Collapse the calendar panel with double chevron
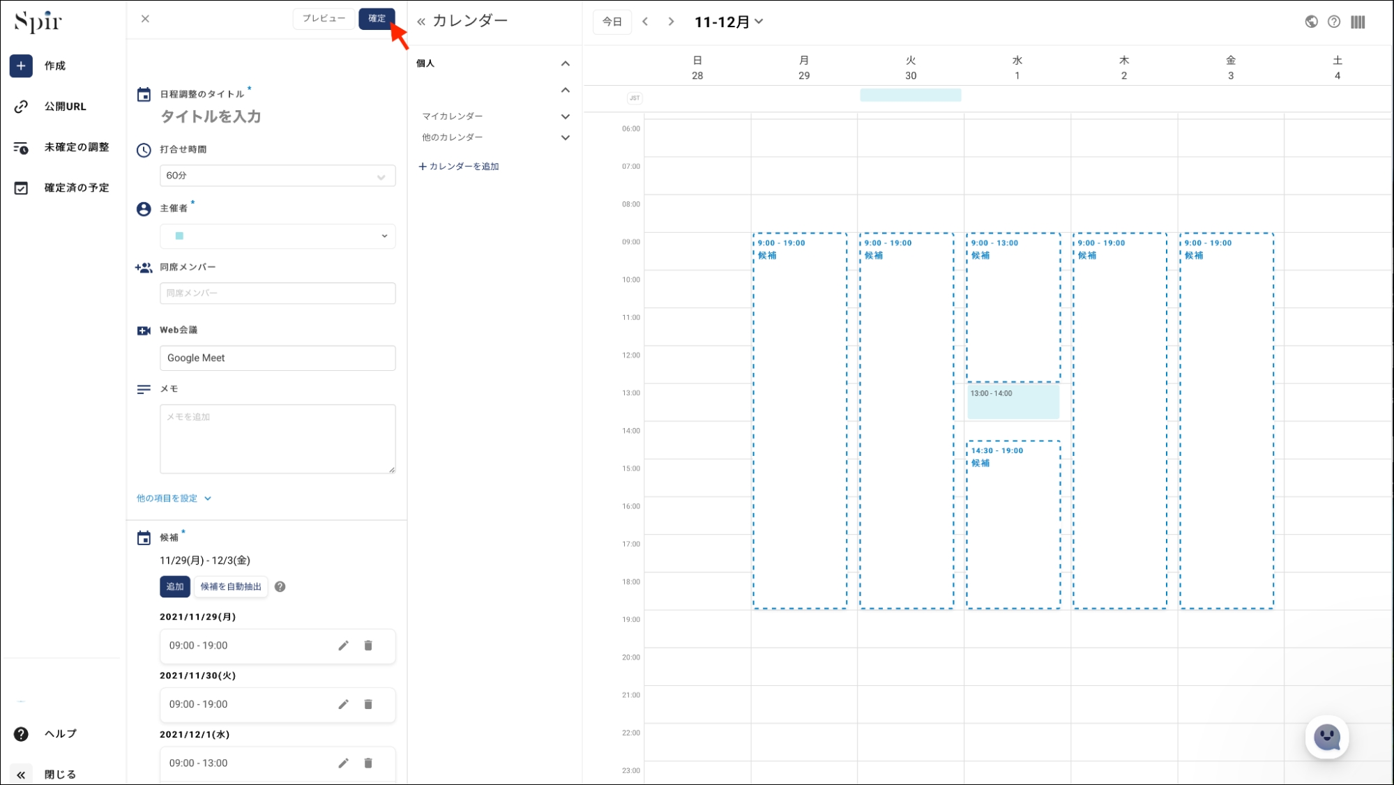Screen dimensions: 1394x785 (421, 22)
